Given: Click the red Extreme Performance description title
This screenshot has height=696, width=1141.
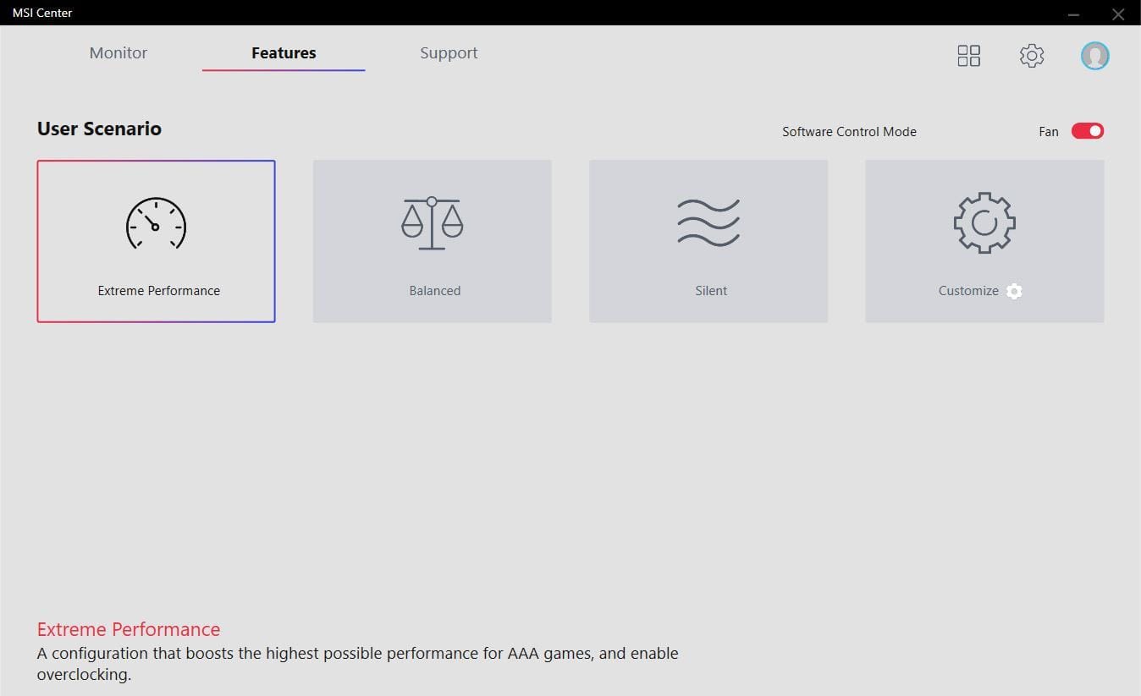Looking at the screenshot, I should pyautogui.click(x=129, y=629).
